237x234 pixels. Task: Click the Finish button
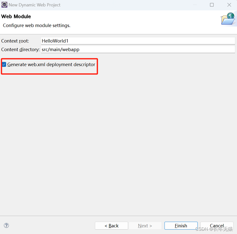point(181,226)
